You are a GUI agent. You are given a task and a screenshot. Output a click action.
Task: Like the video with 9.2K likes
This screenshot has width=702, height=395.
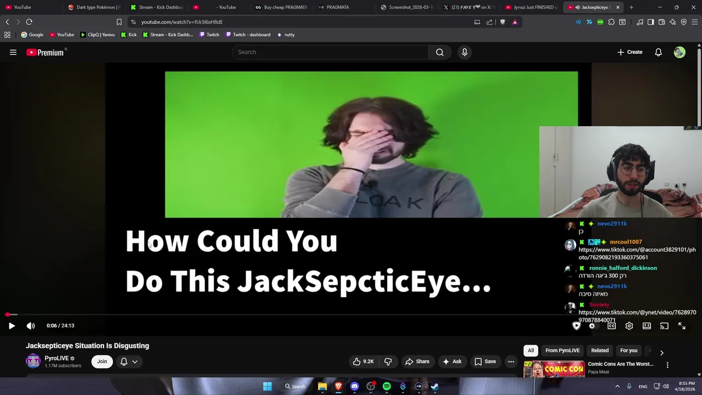363,362
